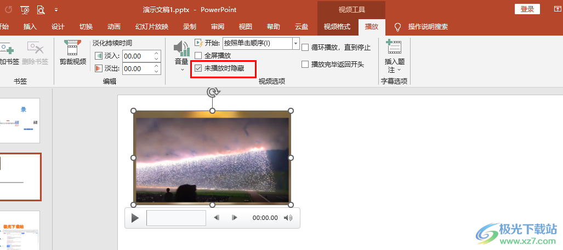Enable Loop until Stopped (循环播放，直到停止)
The image size is (563, 250).
click(x=305, y=48)
